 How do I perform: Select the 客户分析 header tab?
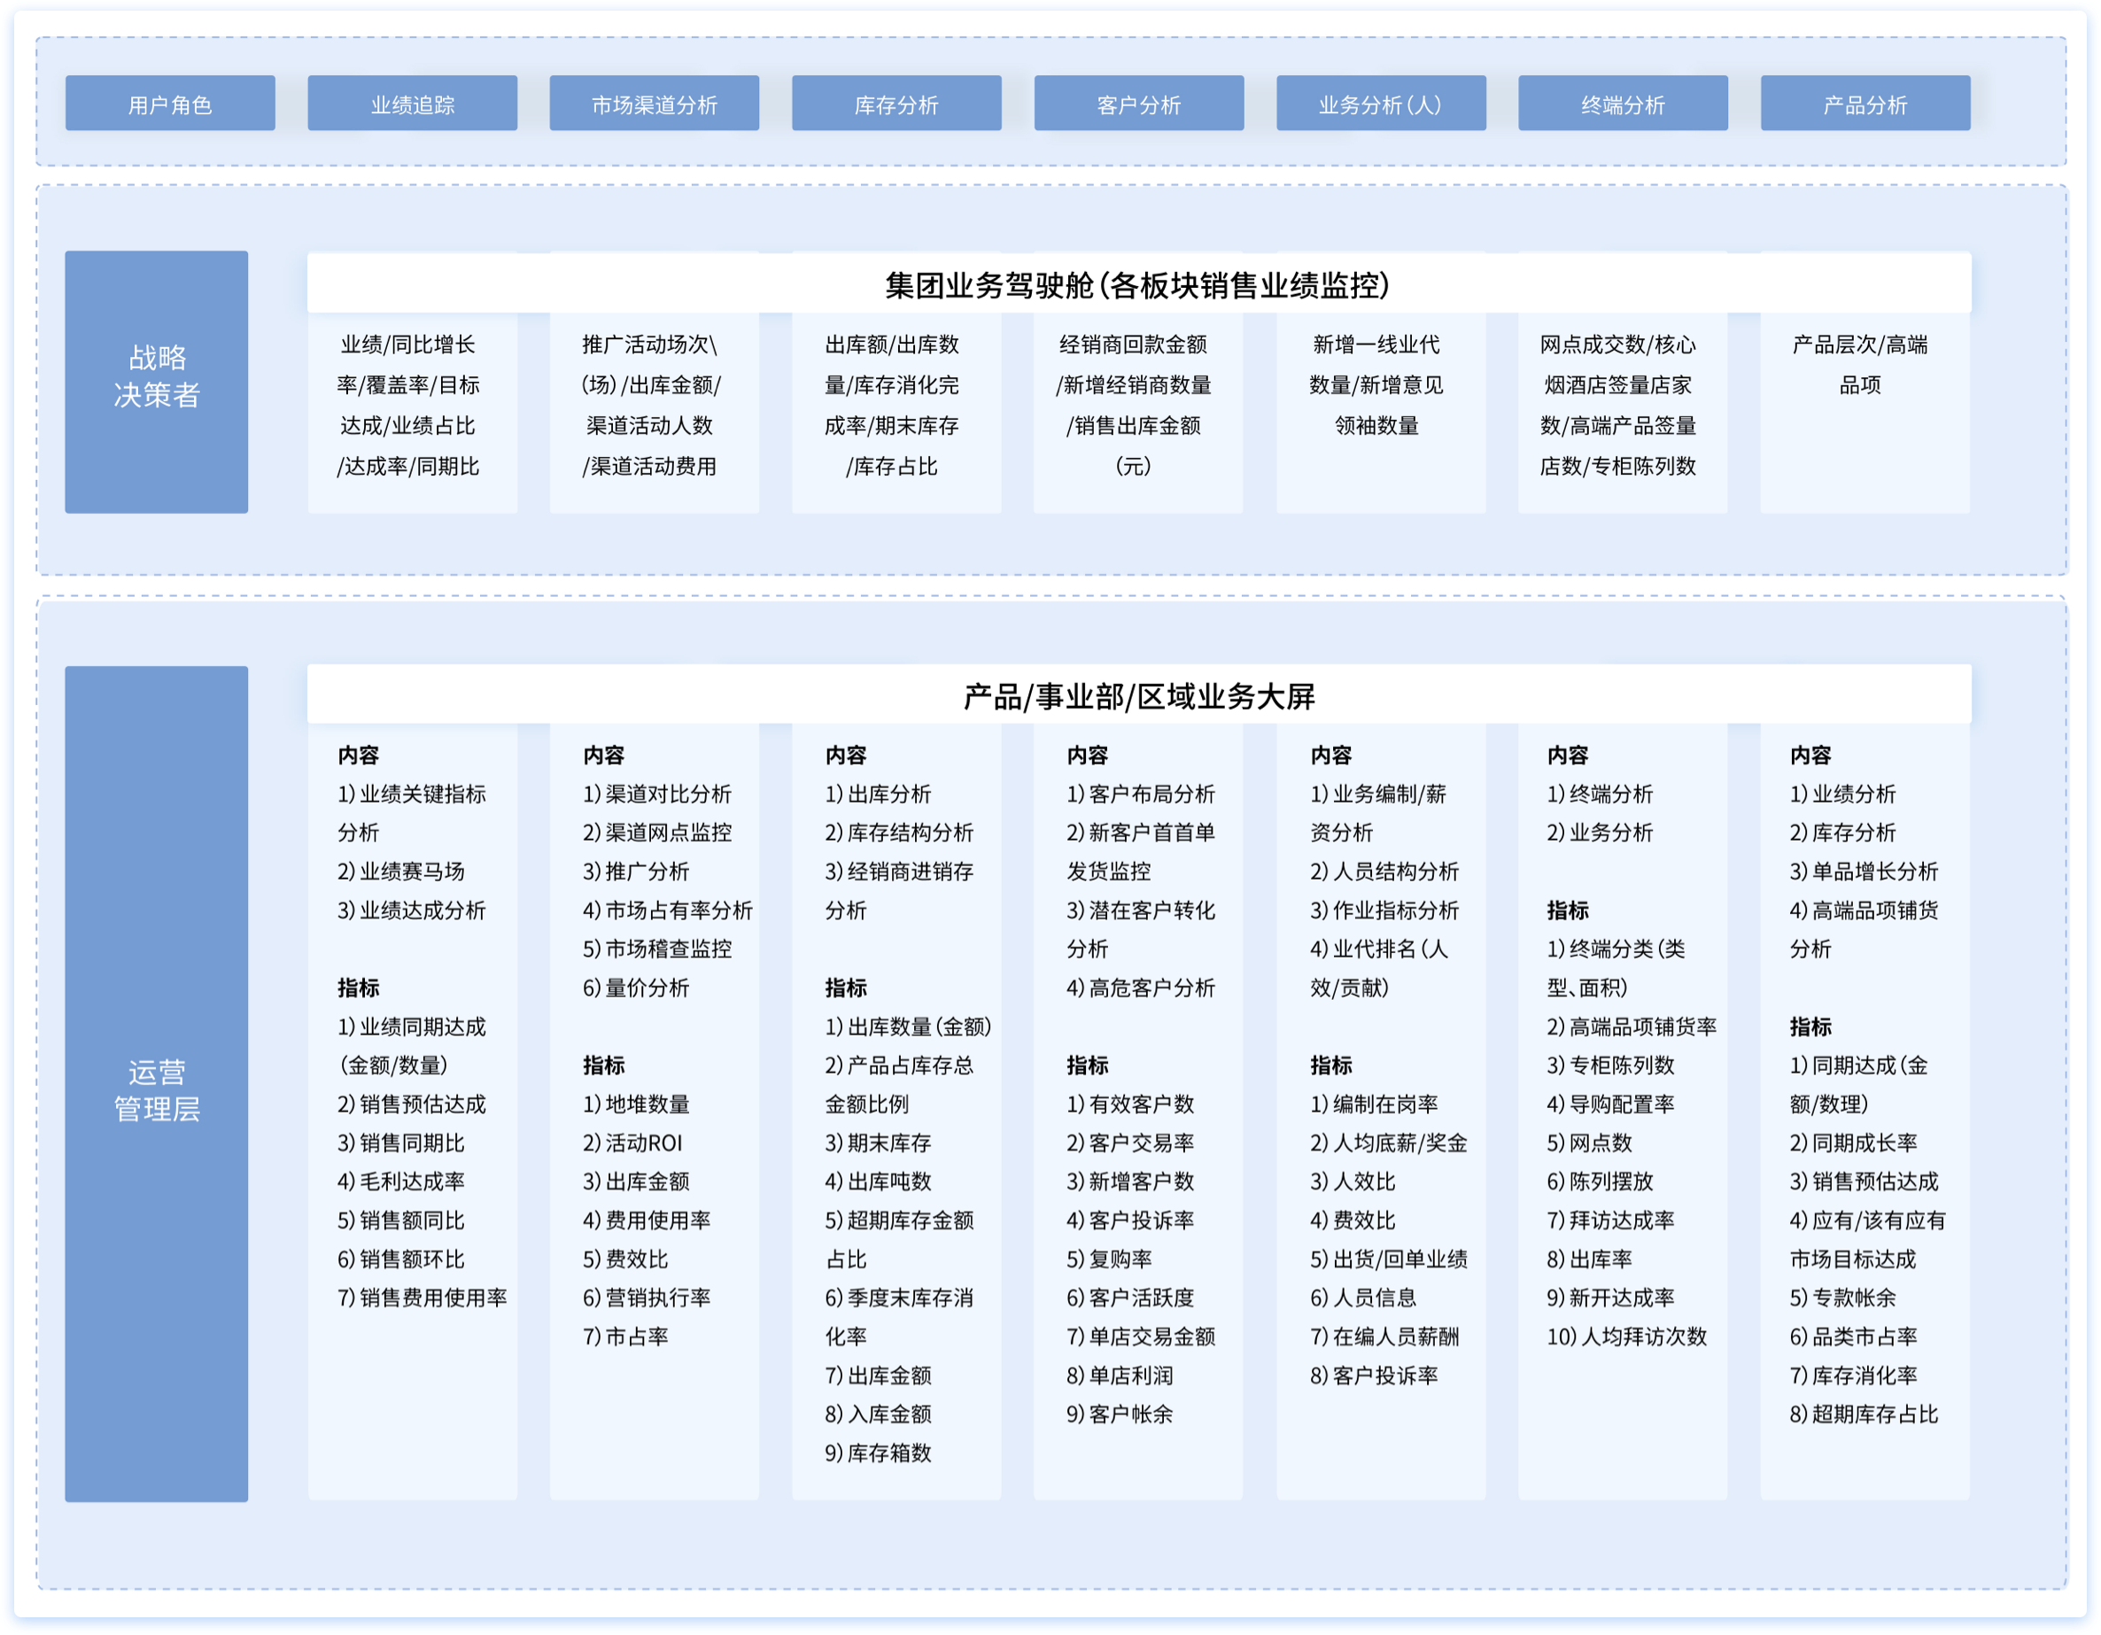[x=1138, y=104]
